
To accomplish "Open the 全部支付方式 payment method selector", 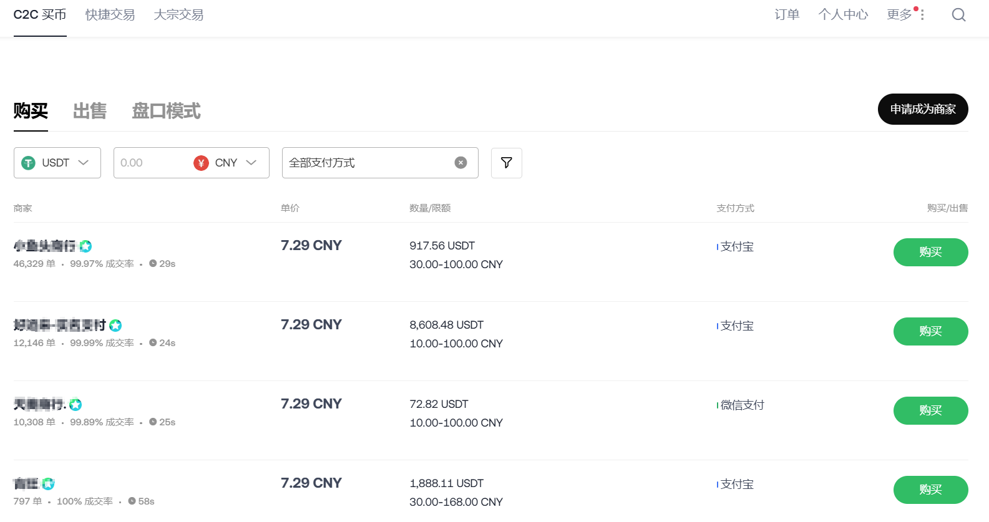I will [368, 163].
